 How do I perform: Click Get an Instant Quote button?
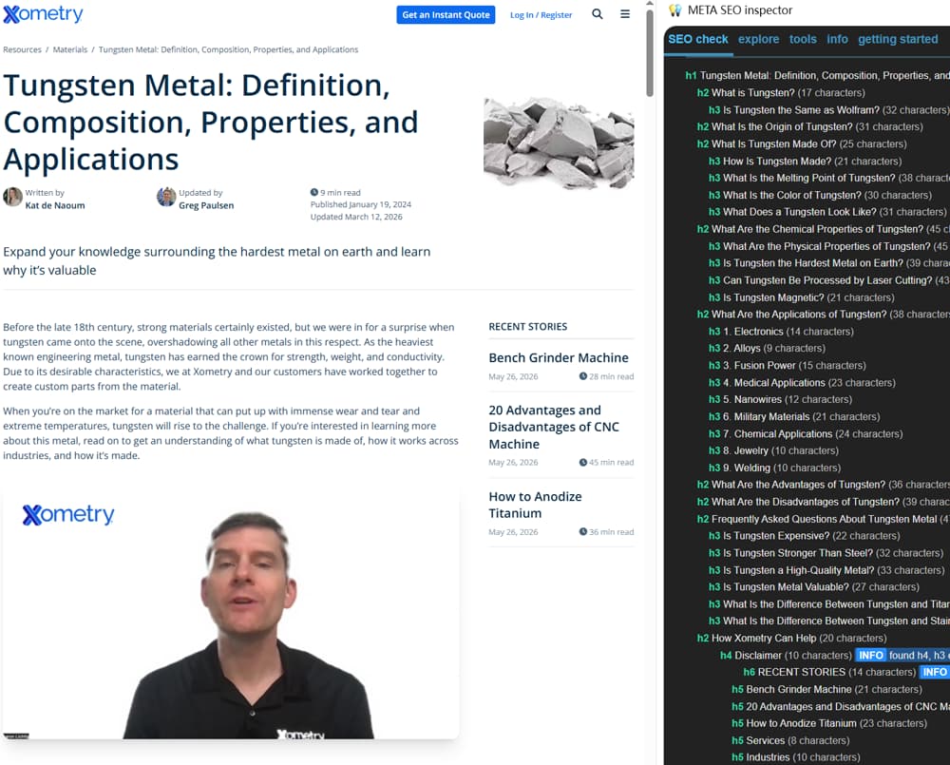click(x=446, y=15)
